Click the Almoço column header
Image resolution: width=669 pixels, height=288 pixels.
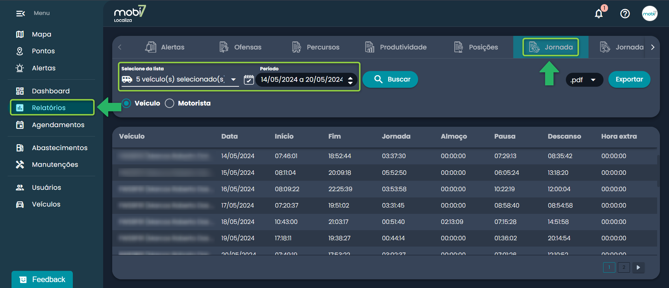coord(454,137)
